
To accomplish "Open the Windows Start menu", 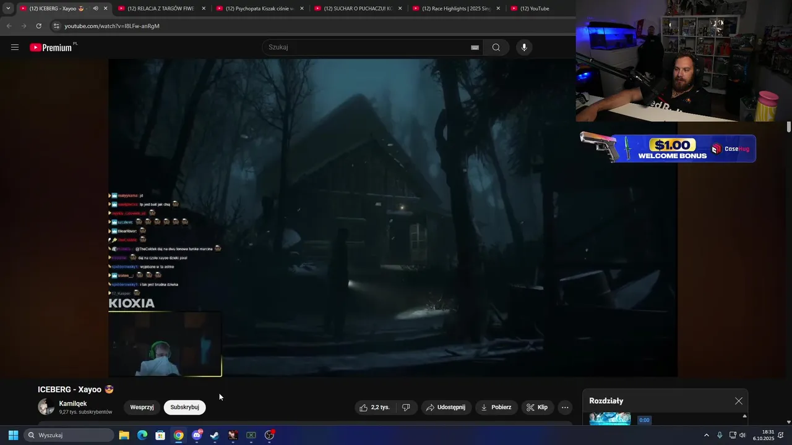I will [13, 435].
